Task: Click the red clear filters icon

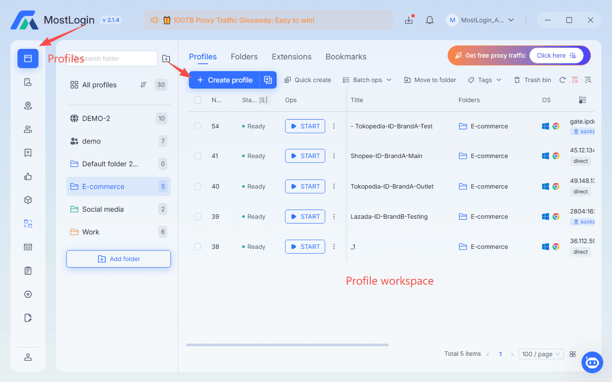Action: (575, 80)
